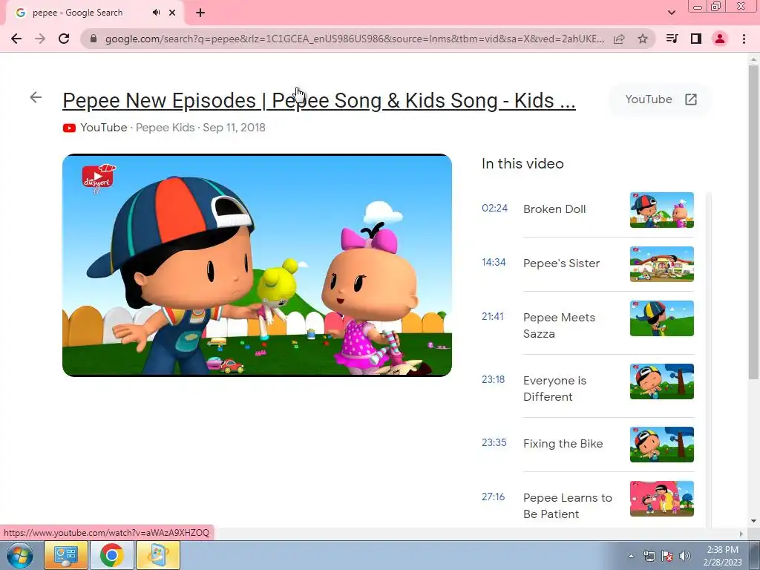Go back with the page back arrow
This screenshot has height=570, width=760.
[36, 97]
